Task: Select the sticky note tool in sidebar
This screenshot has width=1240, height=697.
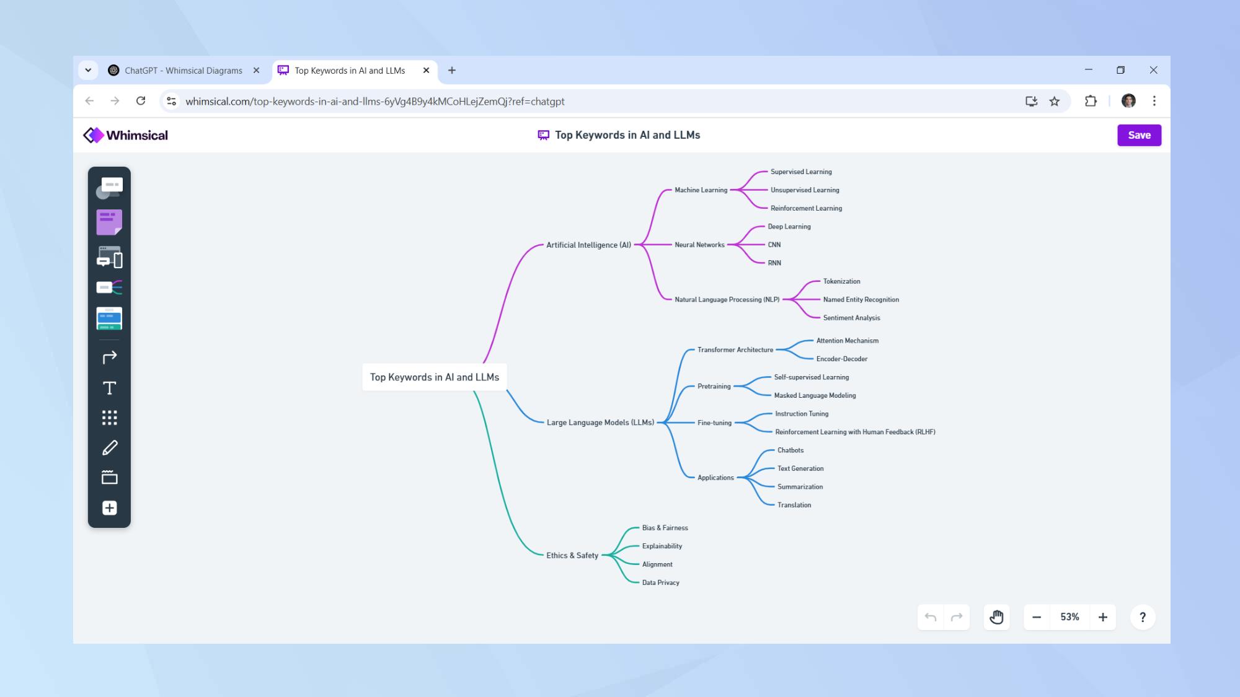Action: point(109,222)
